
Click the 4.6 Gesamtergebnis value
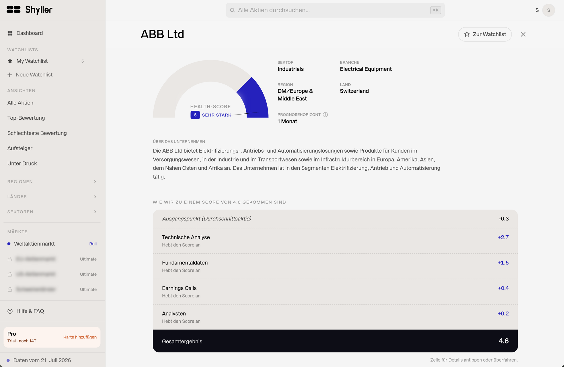(503, 341)
